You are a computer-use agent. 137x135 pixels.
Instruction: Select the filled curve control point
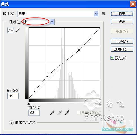47,76
